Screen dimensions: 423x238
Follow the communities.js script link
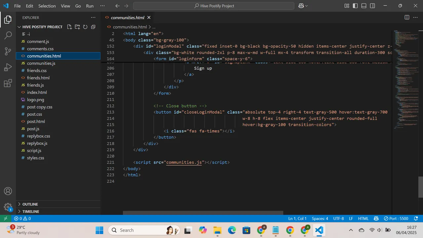click(x=184, y=162)
